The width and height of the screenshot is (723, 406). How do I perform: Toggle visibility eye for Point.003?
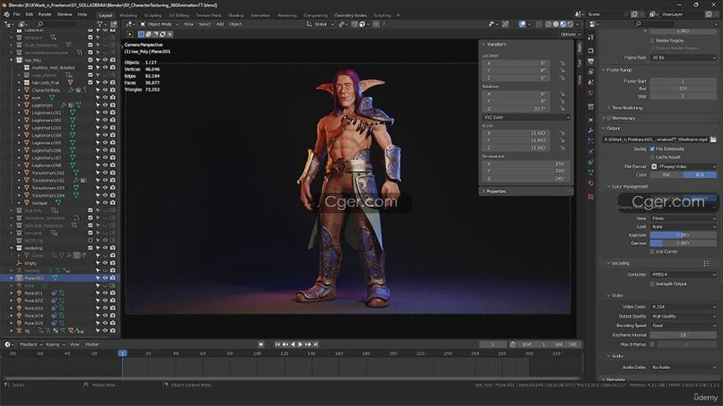105,308
